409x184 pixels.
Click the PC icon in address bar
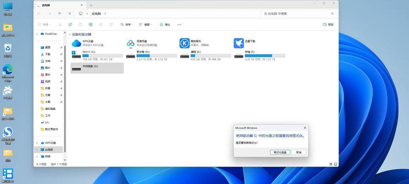point(81,13)
